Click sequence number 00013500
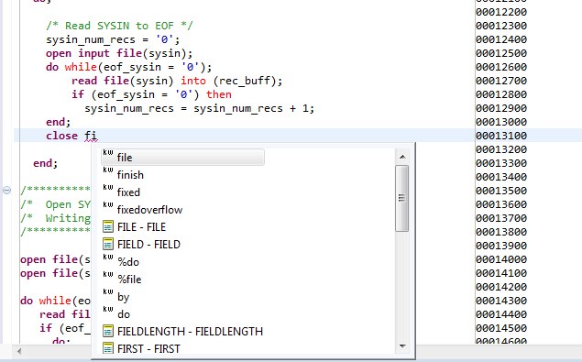The height and width of the screenshot is (362, 582). 501,191
